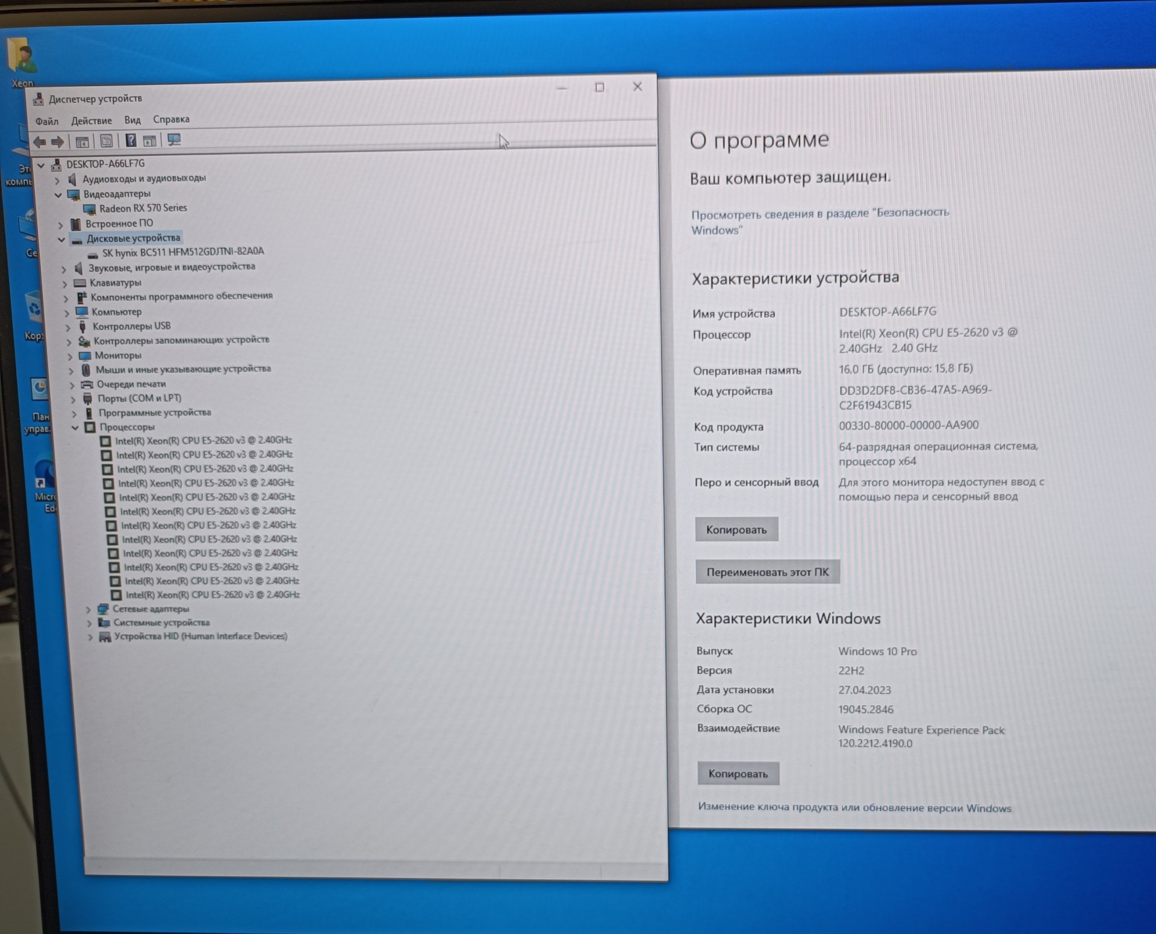Screen dimensions: 1156x934
Task: Select the Видеоадаптеры category icon
Action: click(x=73, y=195)
